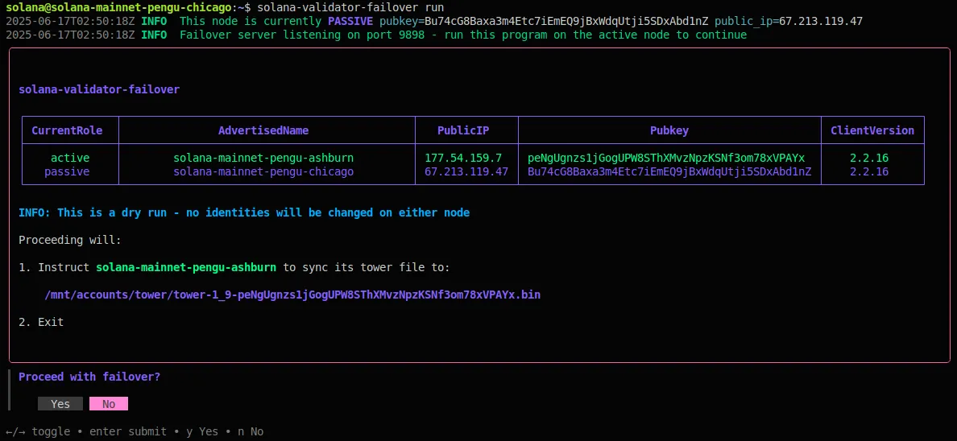Click the ashburn node name in step 1
Screen dimensions: 957x441
pyautogui.click(x=186, y=267)
